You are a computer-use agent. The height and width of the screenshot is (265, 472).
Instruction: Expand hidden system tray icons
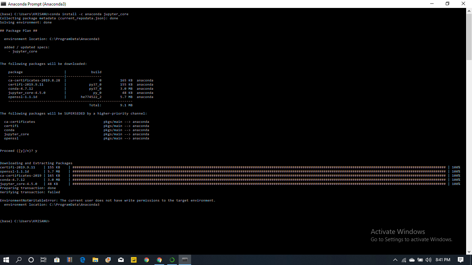pyautogui.click(x=395, y=260)
